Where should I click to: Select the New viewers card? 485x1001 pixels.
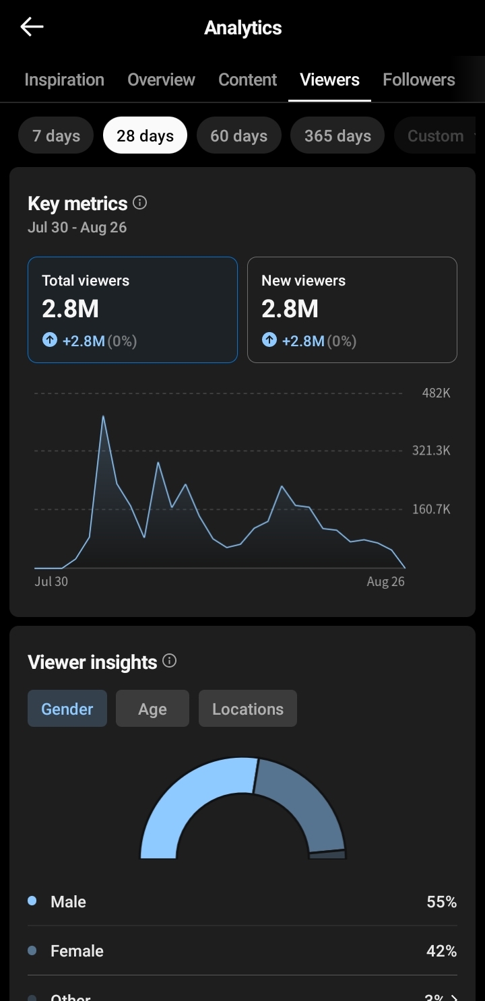(352, 310)
